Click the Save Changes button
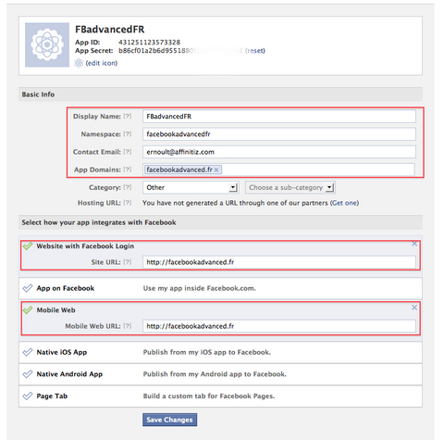Viewport: 444px width, 440px height. click(169, 420)
